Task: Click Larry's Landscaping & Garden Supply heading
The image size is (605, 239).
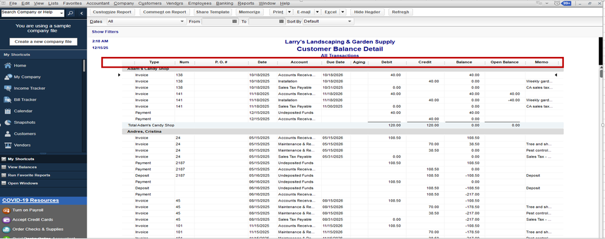Action: pos(340,42)
